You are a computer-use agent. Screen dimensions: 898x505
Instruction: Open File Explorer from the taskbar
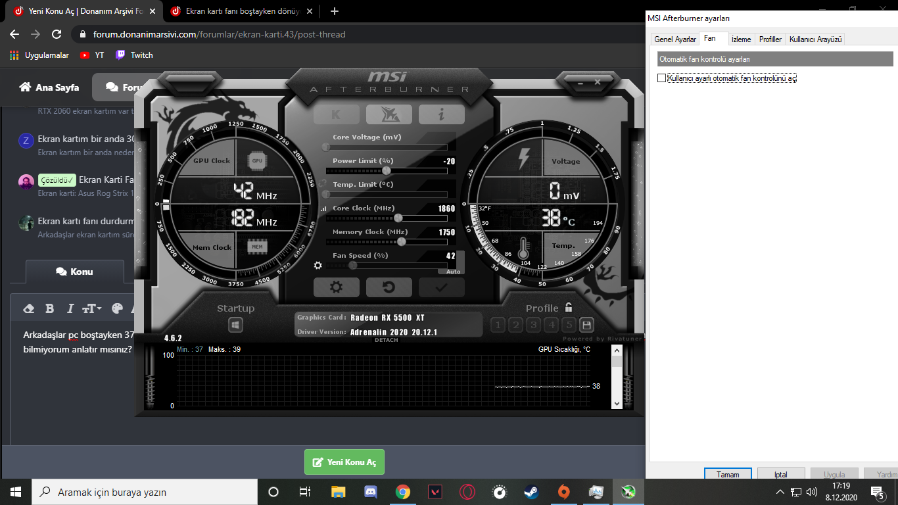pyautogui.click(x=338, y=492)
